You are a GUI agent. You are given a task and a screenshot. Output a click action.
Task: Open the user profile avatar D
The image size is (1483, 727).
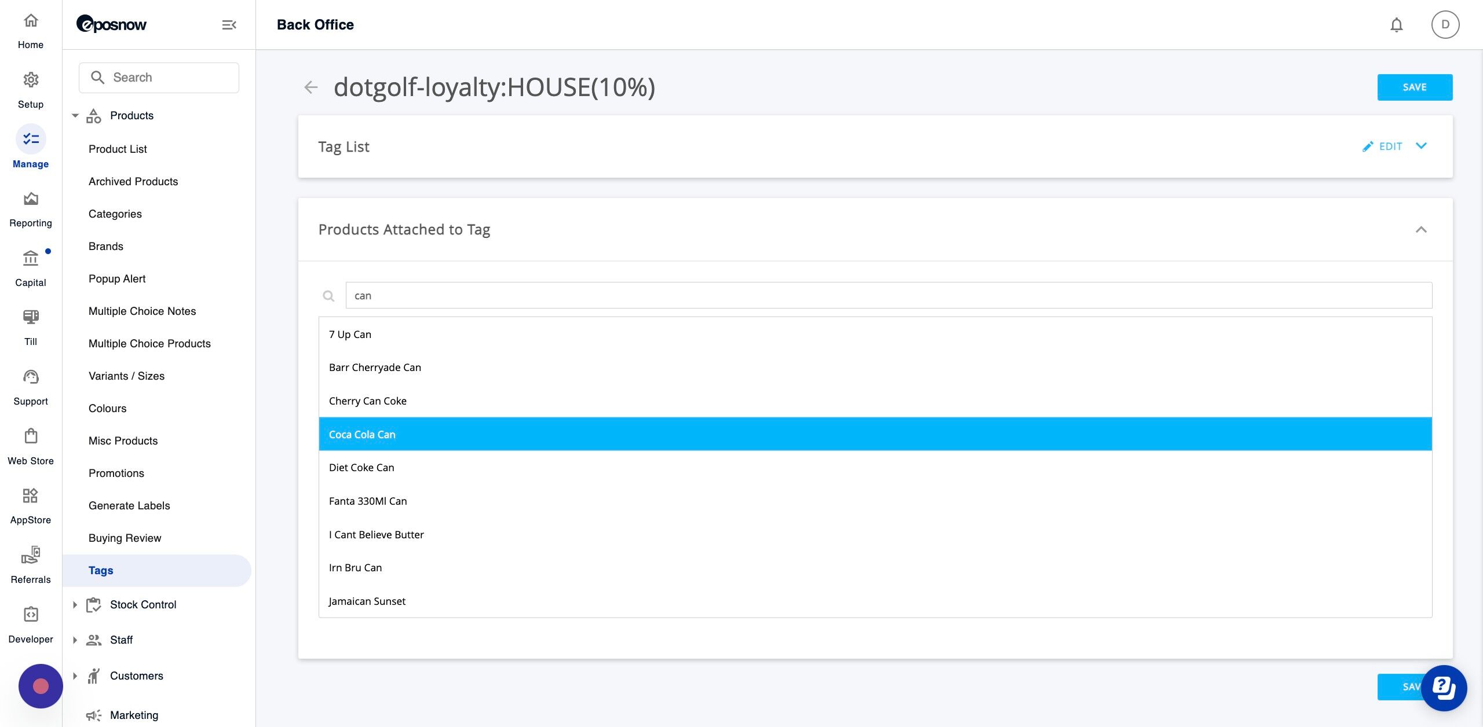pyautogui.click(x=1445, y=24)
